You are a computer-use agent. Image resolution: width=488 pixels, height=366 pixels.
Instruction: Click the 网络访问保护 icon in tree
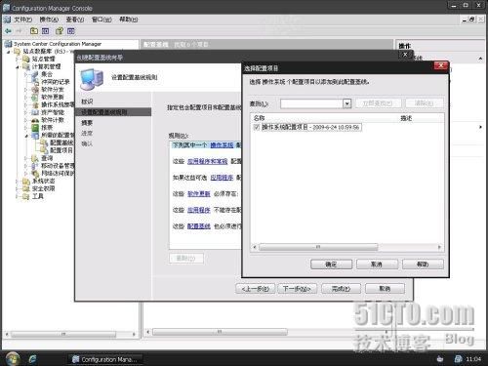click(x=35, y=174)
